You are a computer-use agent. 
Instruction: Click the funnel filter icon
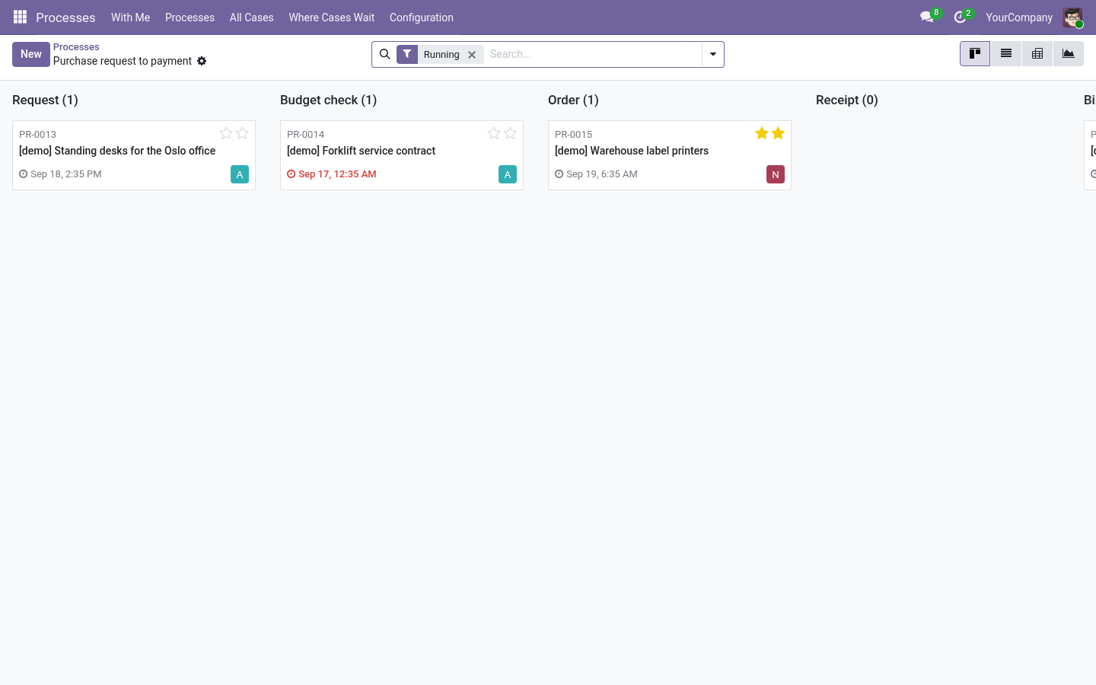[407, 54]
